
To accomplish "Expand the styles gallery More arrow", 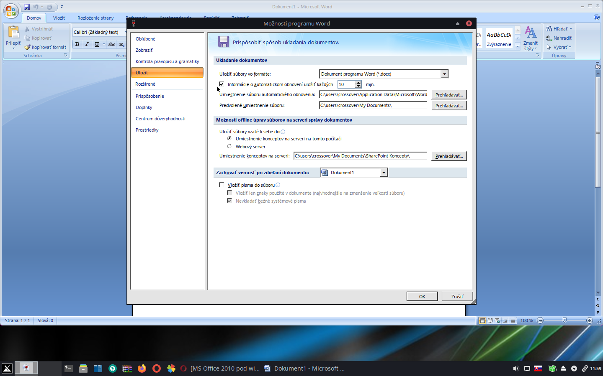I will tap(518, 46).
